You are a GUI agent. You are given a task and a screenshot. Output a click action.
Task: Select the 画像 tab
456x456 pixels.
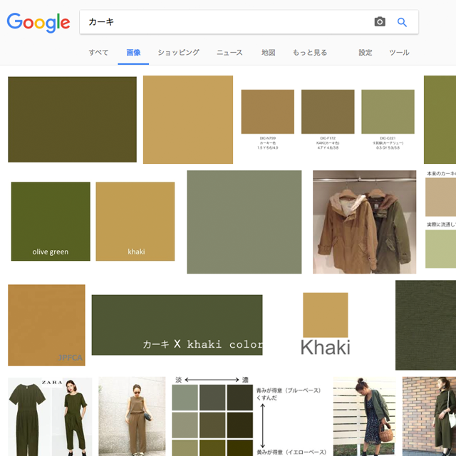tap(133, 53)
